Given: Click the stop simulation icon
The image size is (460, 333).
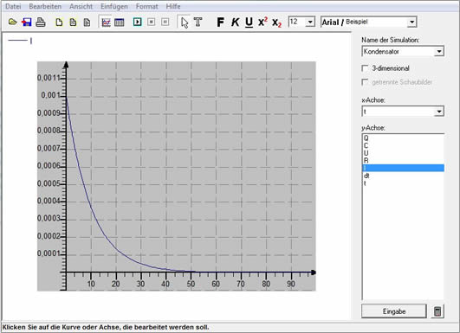Looking at the screenshot, I should (151, 22).
